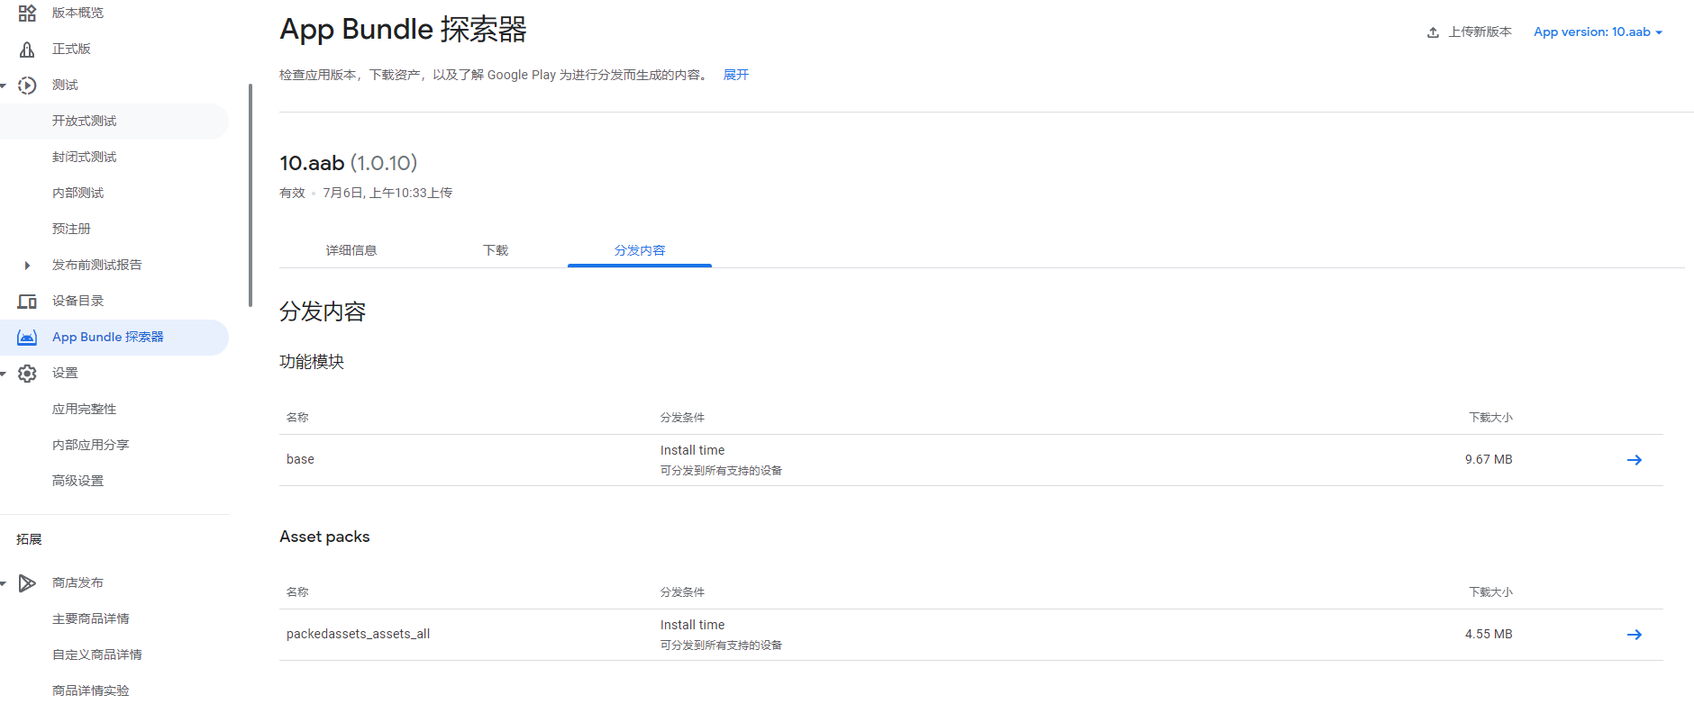Click the 版本概览 dashboard icon
This screenshot has width=1694, height=704.
27,13
